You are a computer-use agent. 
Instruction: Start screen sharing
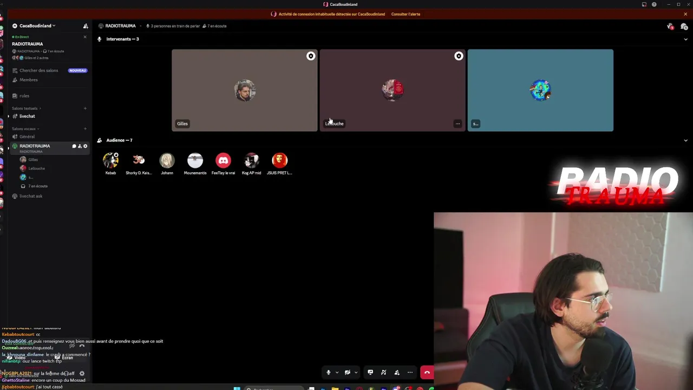[370, 373]
